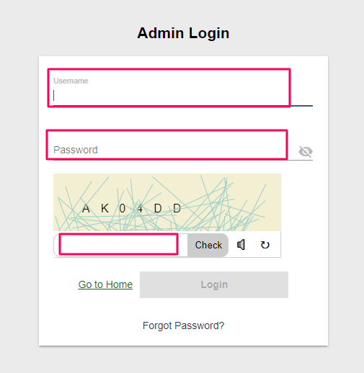Open the Go to Home link
This screenshot has height=373, width=364.
coord(105,284)
